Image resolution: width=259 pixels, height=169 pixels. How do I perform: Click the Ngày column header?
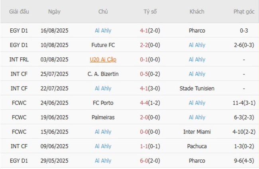pyautogui.click(x=54, y=12)
